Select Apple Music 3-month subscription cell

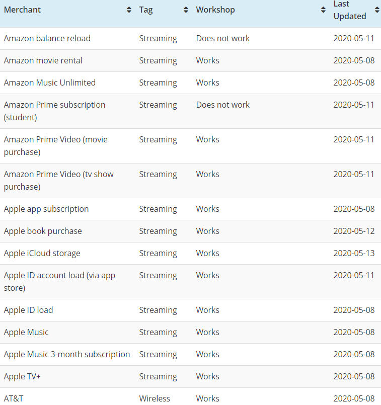tap(67, 354)
